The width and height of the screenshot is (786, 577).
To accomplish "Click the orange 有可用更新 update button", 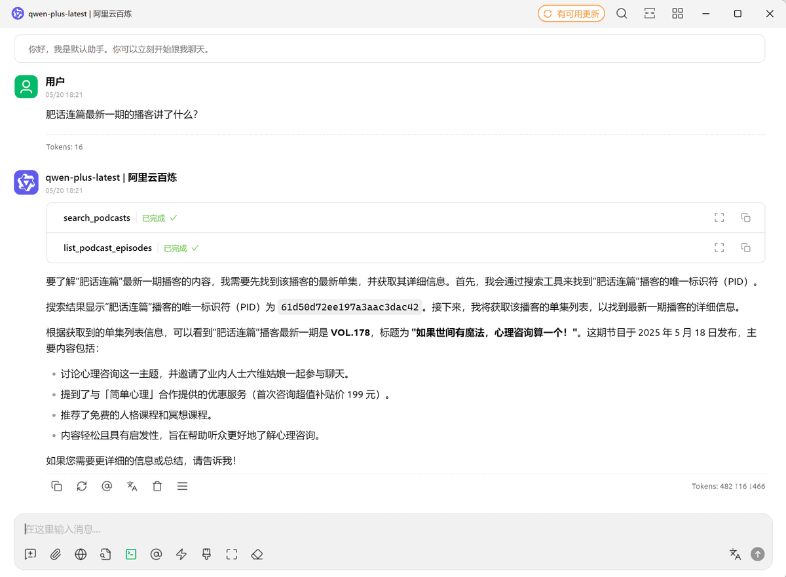I will (x=571, y=13).
